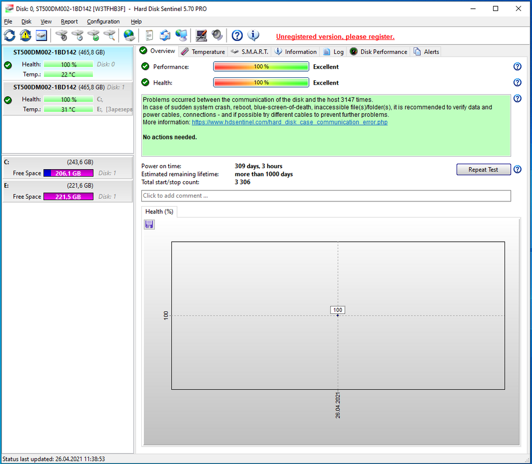Click the refresh disk status toolbar icon

[10, 35]
